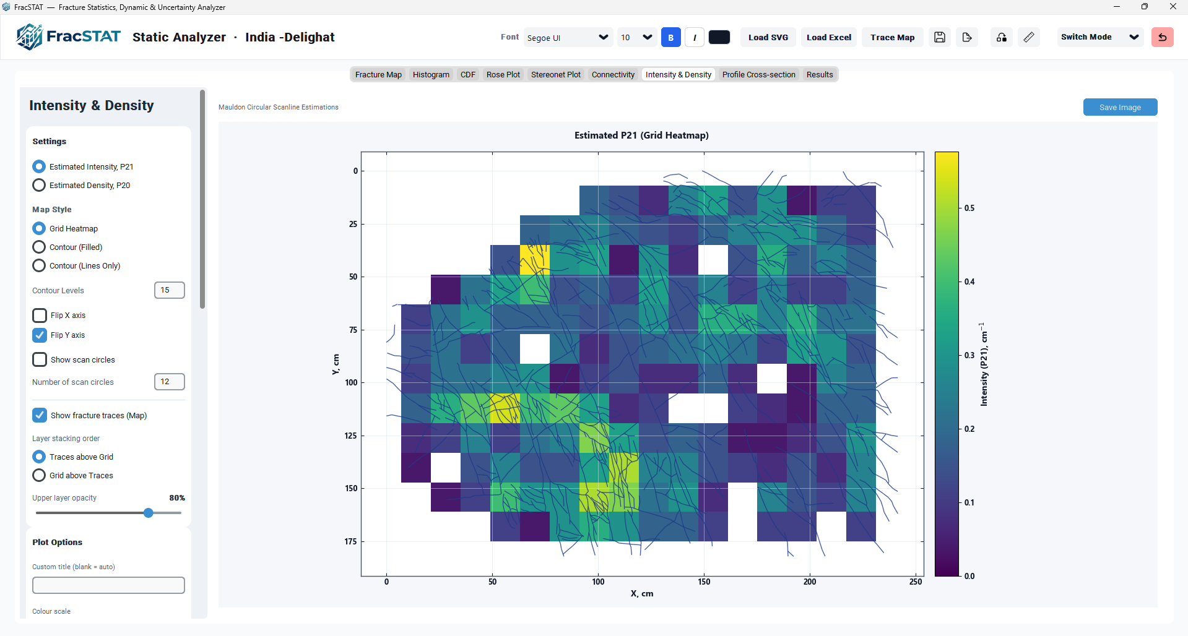Viewport: 1188px width, 636px height.
Task: Open the Results tab
Action: [x=820, y=74]
